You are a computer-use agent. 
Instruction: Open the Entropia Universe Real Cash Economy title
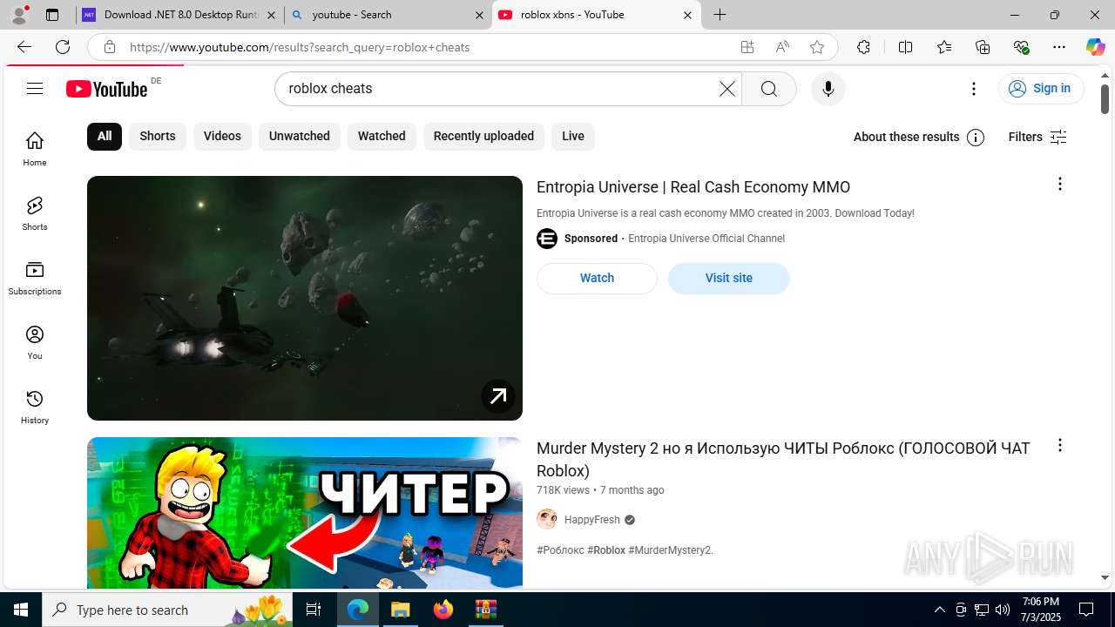tap(693, 187)
